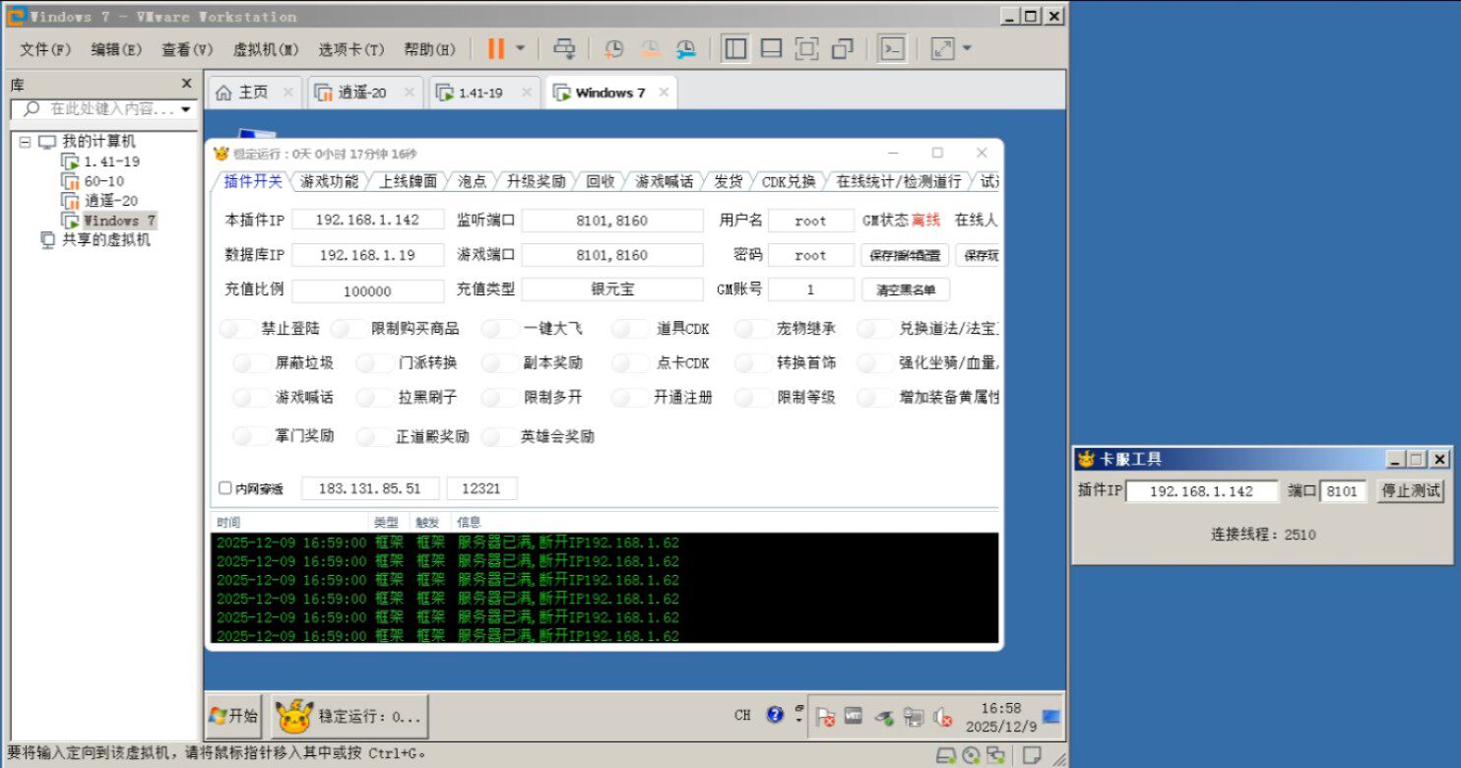
Task: Open the 选项卡(T) menu
Action: point(351,49)
